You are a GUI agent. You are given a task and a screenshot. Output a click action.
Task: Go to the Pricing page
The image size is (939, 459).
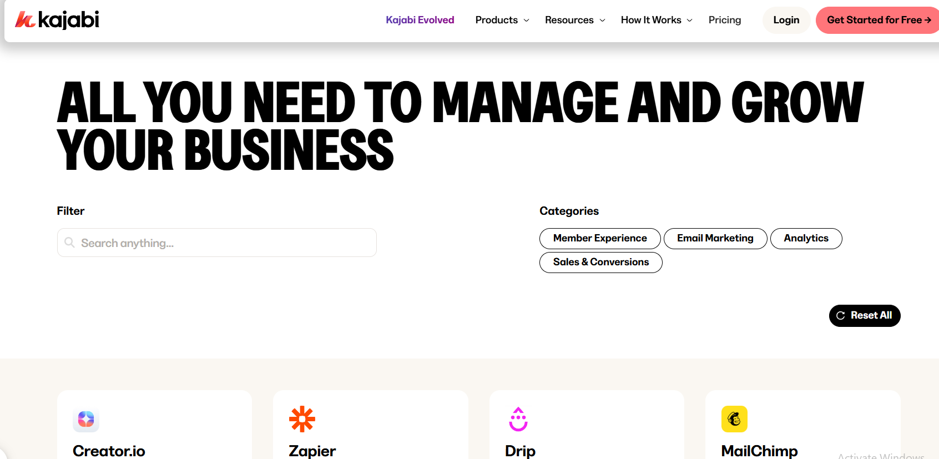[724, 20]
